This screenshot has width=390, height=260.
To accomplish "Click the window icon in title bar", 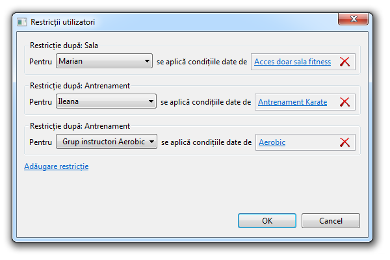I will tap(22, 21).
